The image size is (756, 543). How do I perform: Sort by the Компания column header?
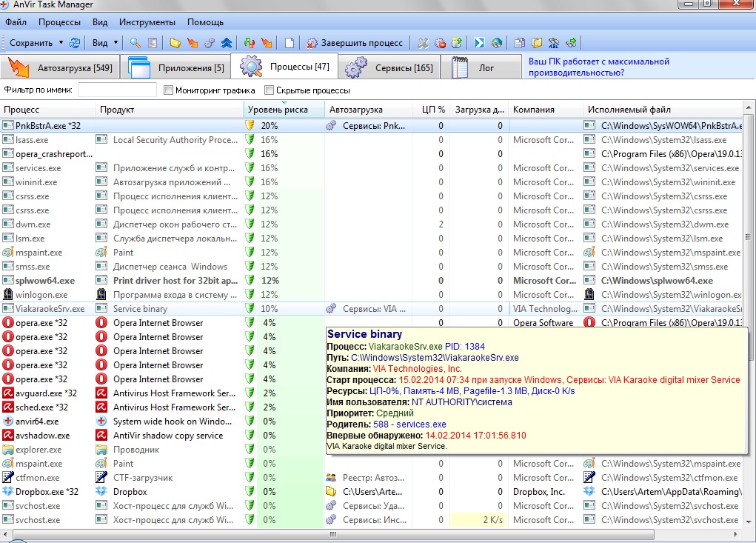tap(546, 110)
